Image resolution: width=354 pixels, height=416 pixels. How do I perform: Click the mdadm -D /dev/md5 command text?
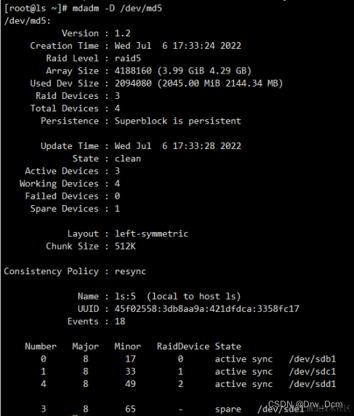(117, 9)
